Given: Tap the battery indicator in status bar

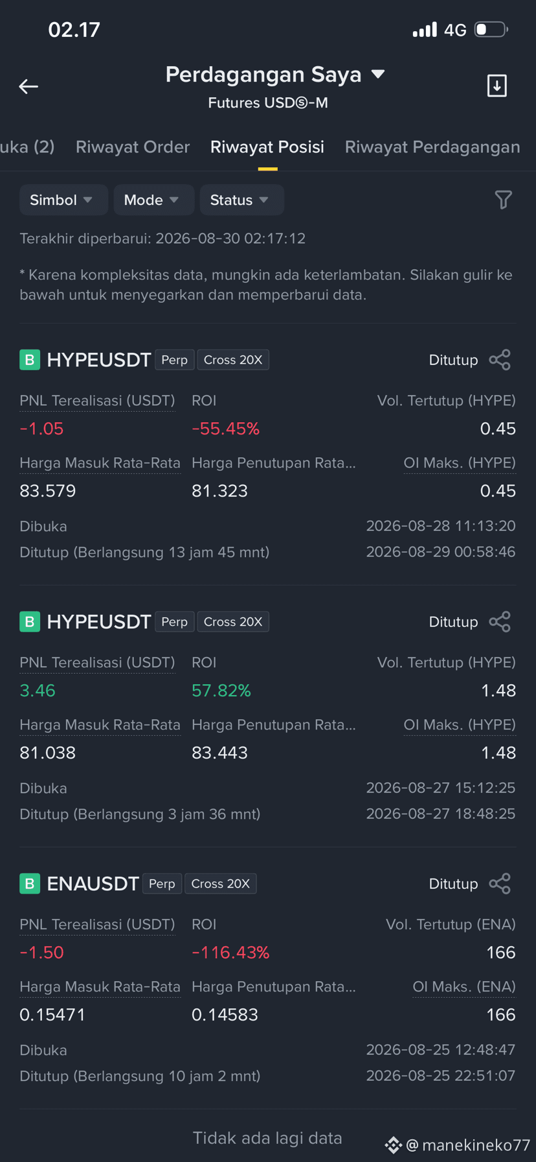Looking at the screenshot, I should pos(491,30).
